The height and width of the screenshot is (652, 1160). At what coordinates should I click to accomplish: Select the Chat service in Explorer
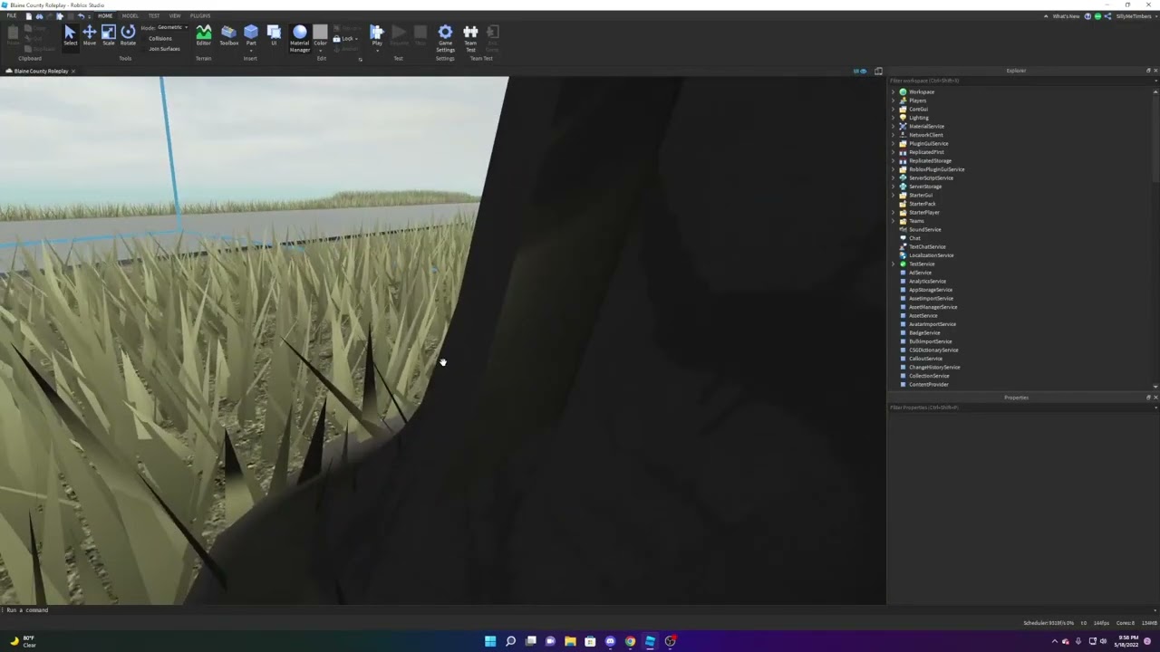(914, 238)
